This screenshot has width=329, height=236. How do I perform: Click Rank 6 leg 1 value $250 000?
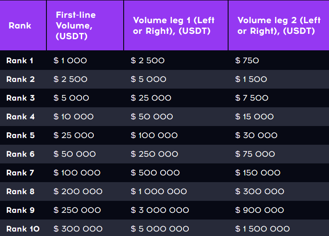154,154
